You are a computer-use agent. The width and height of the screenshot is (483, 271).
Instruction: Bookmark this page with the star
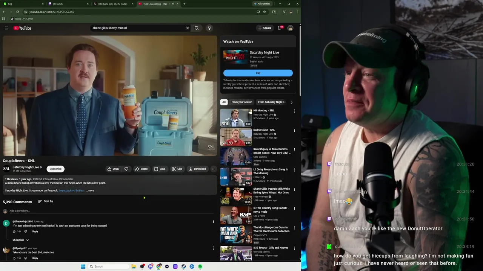(x=265, y=12)
